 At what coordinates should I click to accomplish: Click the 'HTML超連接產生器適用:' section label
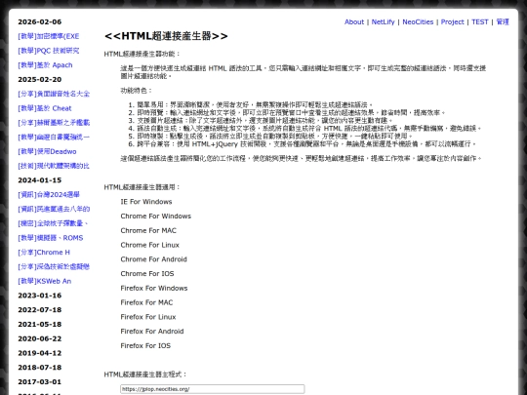142,187
